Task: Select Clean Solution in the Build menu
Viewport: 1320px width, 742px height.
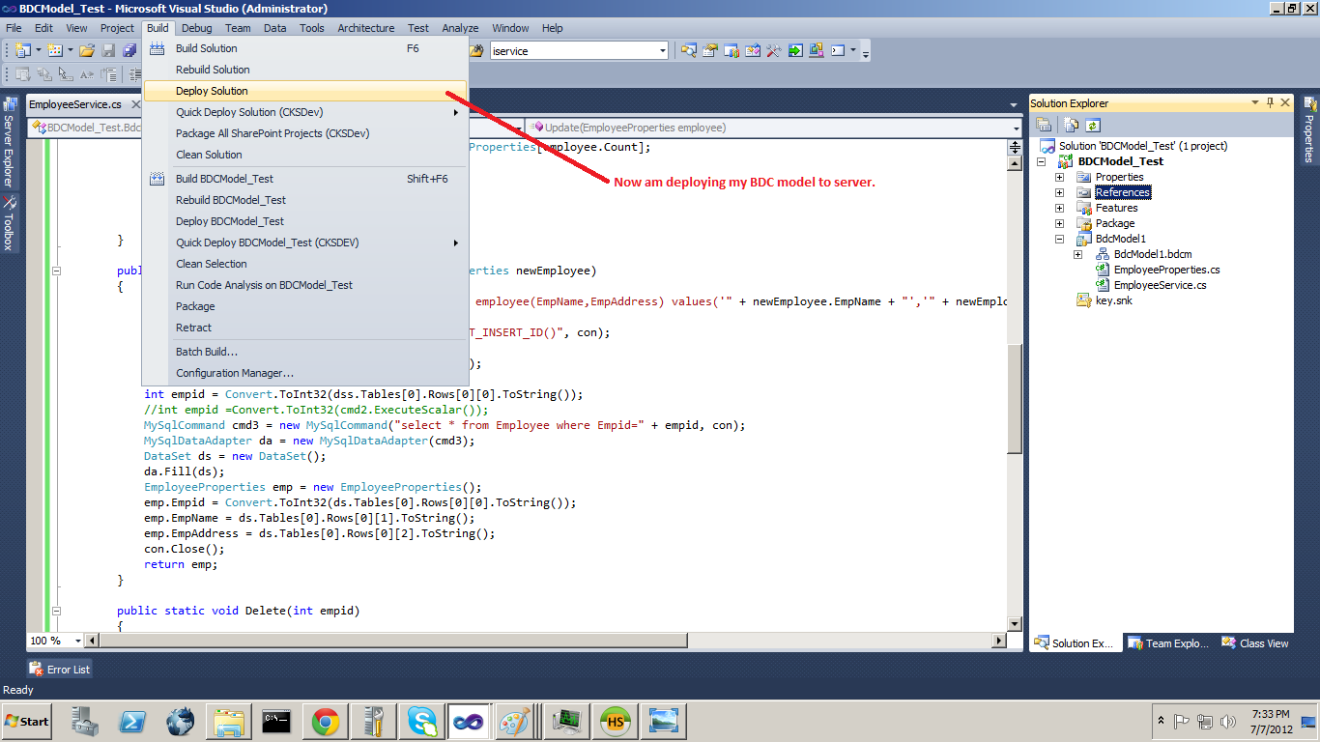Action: pos(305,155)
